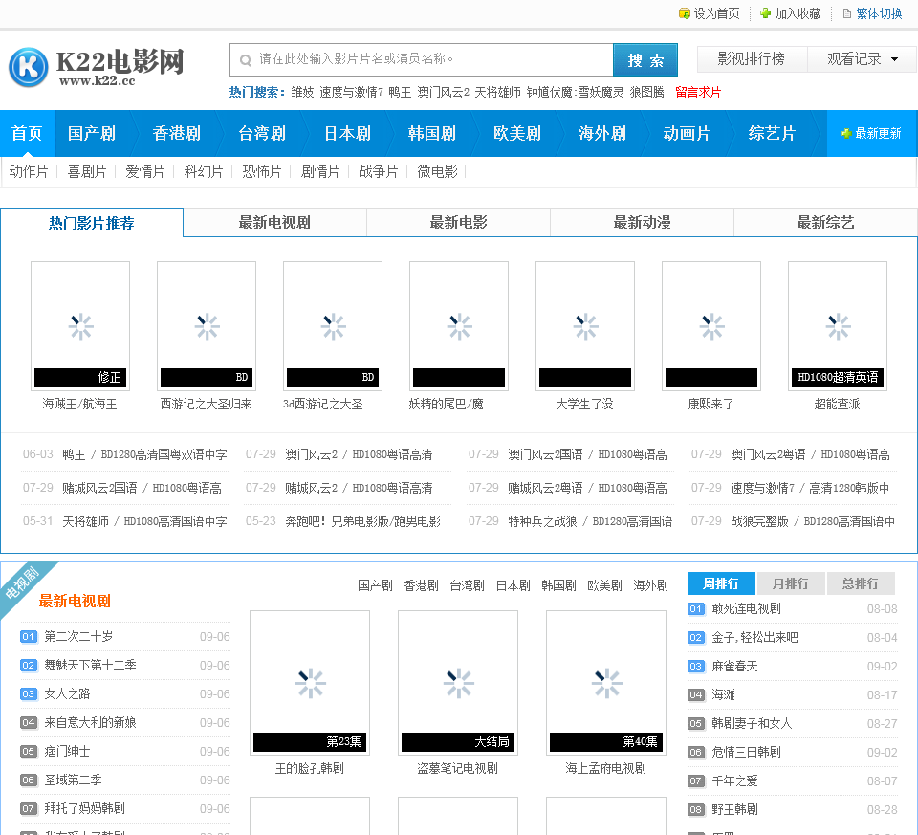Click the green plus add-to-favorites icon
918x835 pixels.
coord(765,13)
